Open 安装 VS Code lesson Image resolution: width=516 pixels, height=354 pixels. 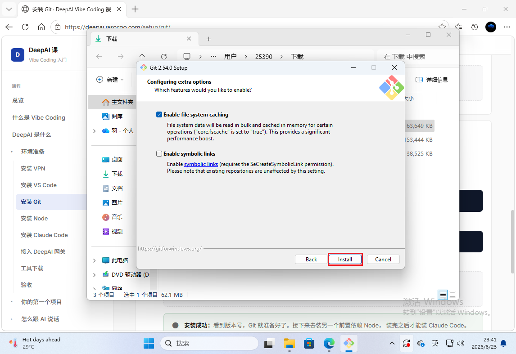tap(39, 185)
